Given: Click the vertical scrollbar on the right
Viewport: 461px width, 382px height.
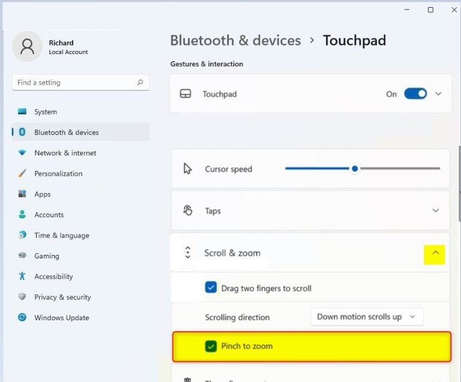Looking at the screenshot, I should 459,184.
